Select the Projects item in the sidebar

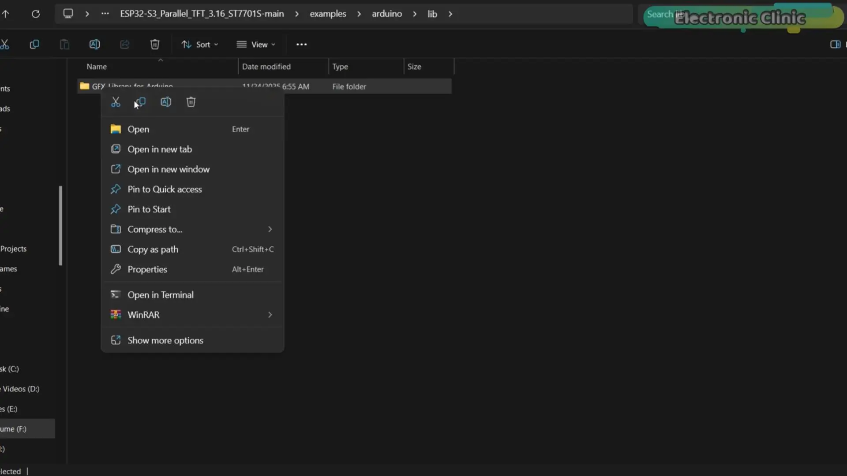click(x=14, y=249)
